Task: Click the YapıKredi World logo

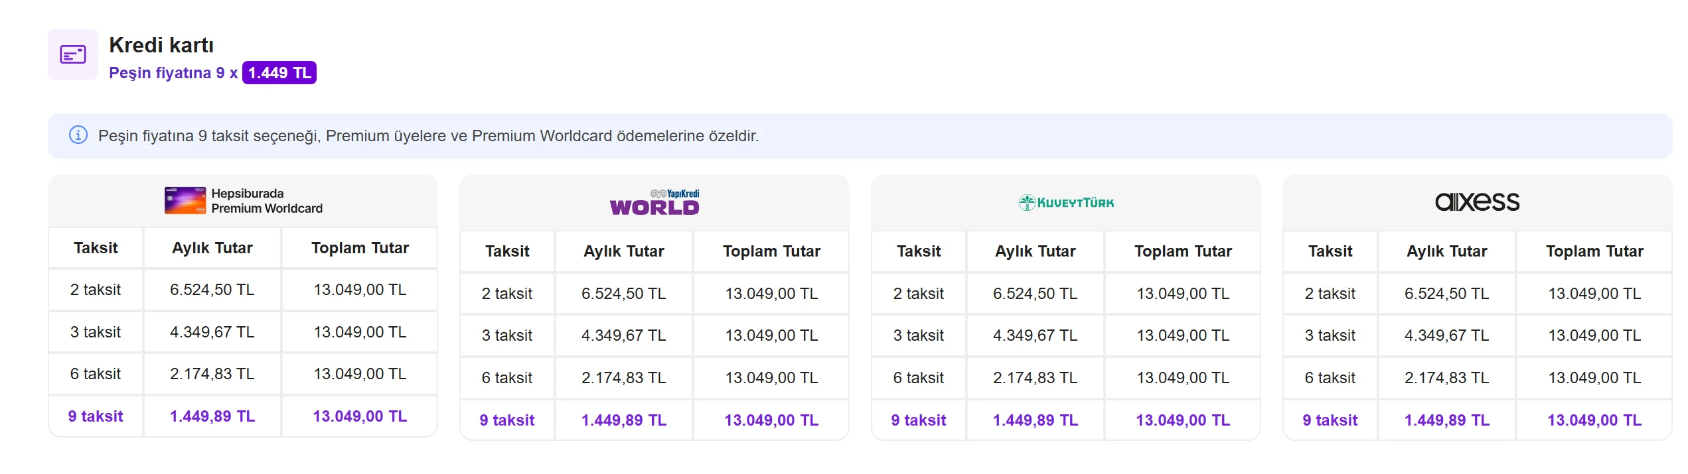Action: pos(654,202)
